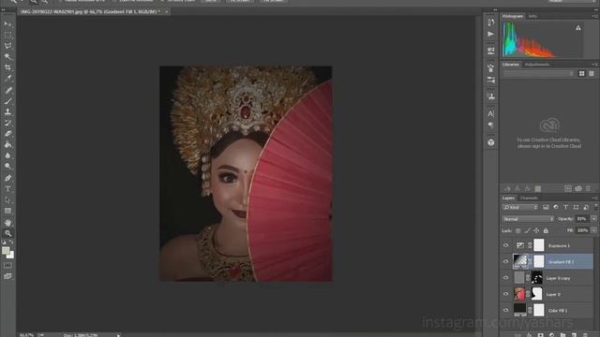Open the Layers panel flyout menu

pos(595,198)
